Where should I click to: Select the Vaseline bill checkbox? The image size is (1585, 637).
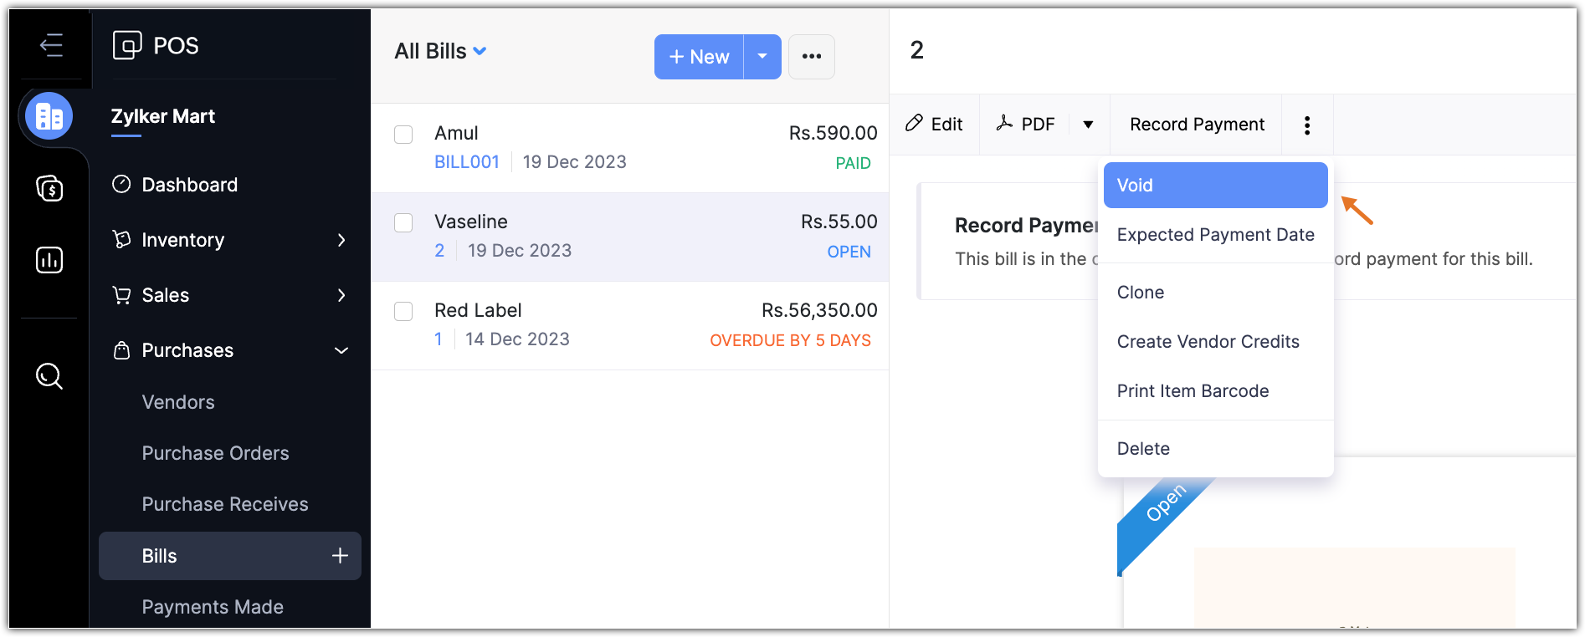click(x=403, y=222)
